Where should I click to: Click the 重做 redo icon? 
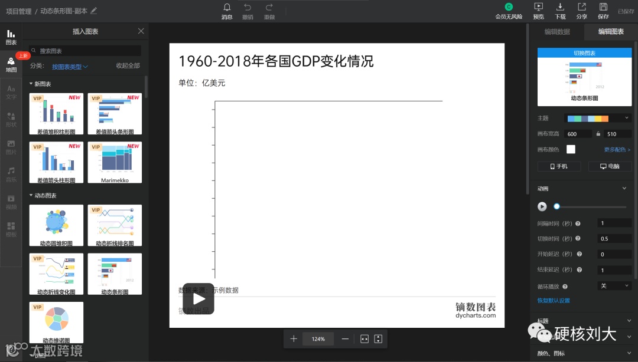[269, 7]
